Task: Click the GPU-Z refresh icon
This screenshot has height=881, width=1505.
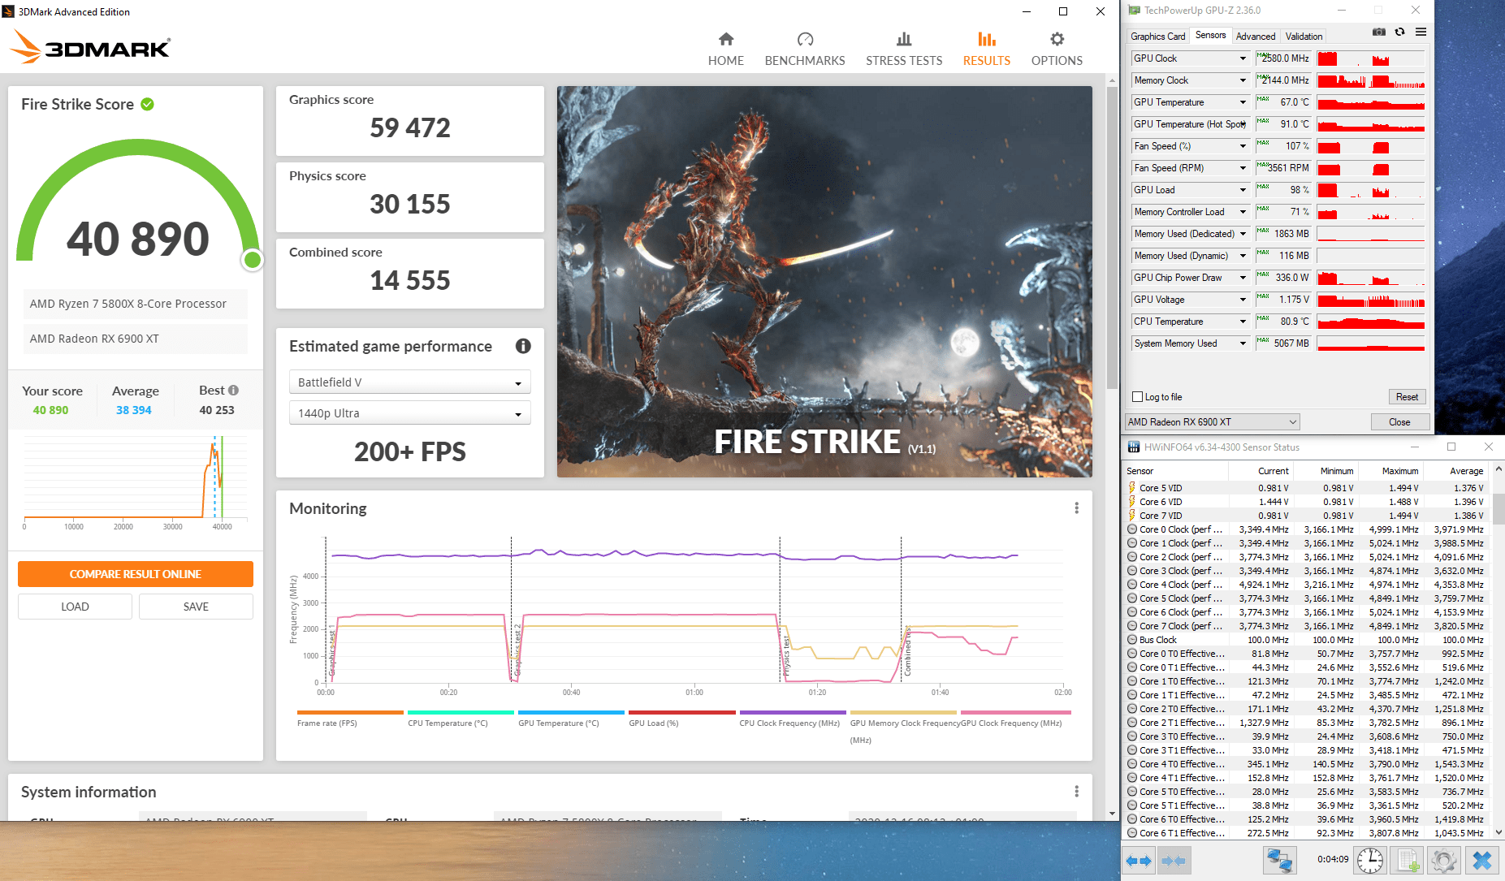Action: click(x=1399, y=32)
